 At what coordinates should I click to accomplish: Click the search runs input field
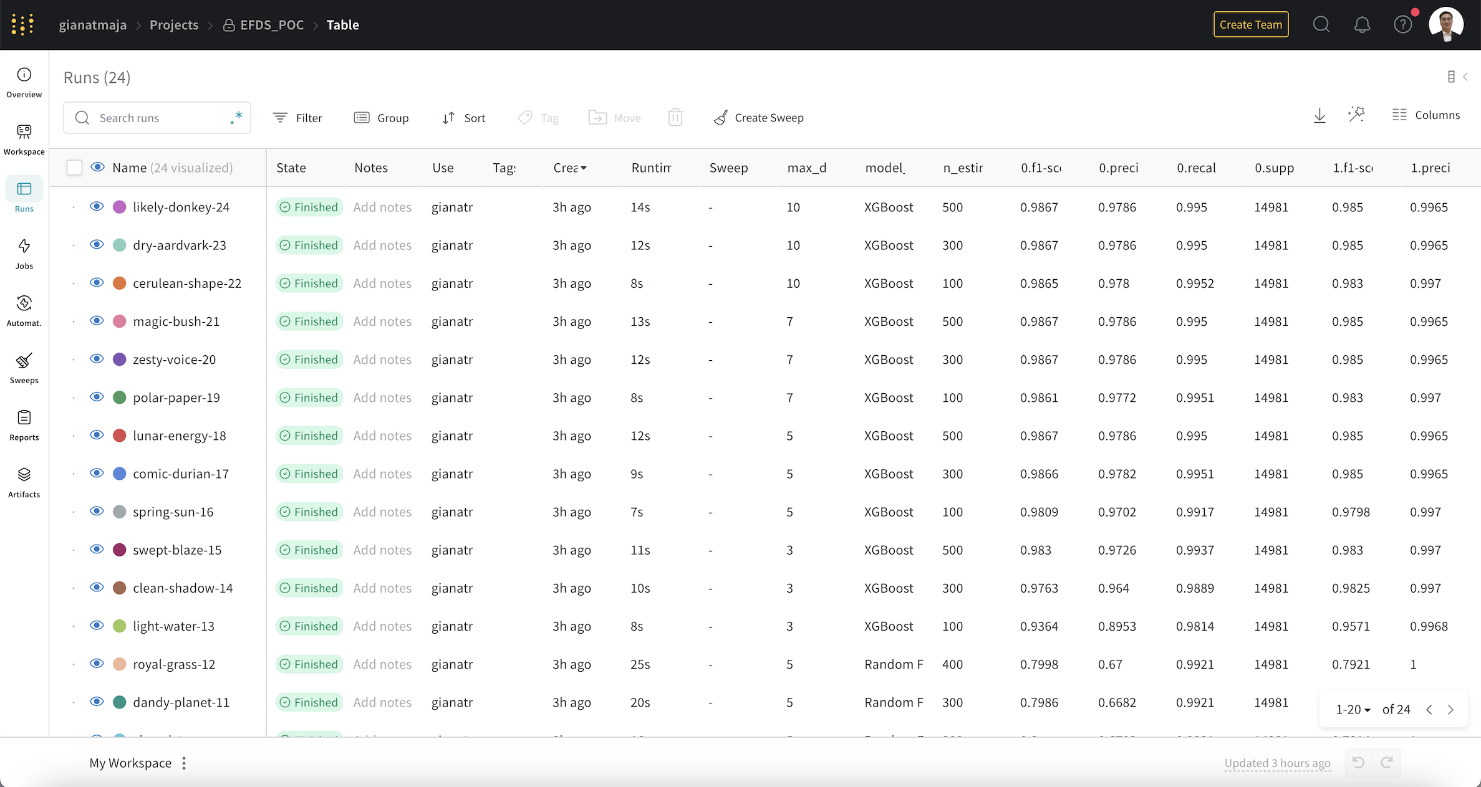coord(157,118)
